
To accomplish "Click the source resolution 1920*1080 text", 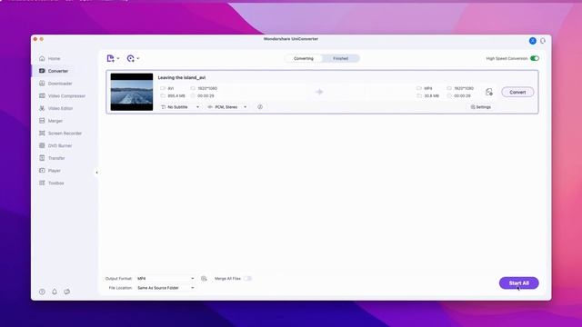I will point(207,88).
